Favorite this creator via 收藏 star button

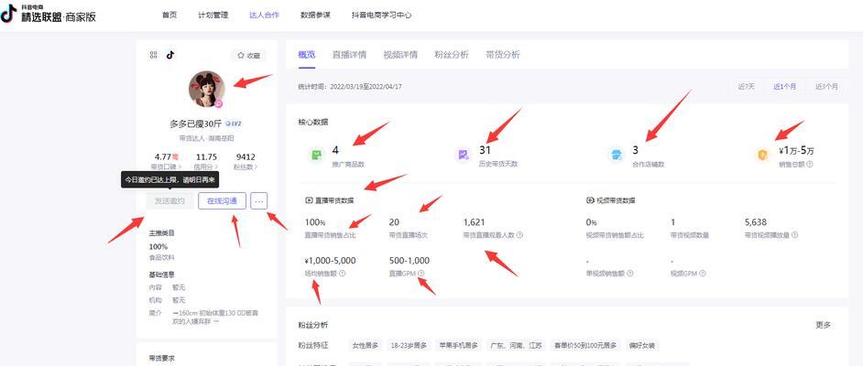coord(248,56)
